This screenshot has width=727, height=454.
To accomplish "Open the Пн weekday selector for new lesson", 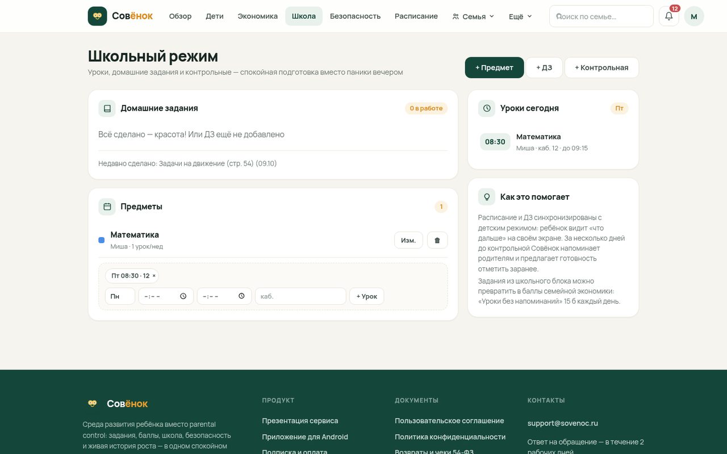I will pyautogui.click(x=120, y=296).
